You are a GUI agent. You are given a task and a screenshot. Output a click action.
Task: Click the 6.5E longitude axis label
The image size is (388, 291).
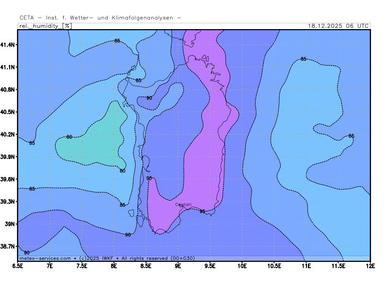18,265
